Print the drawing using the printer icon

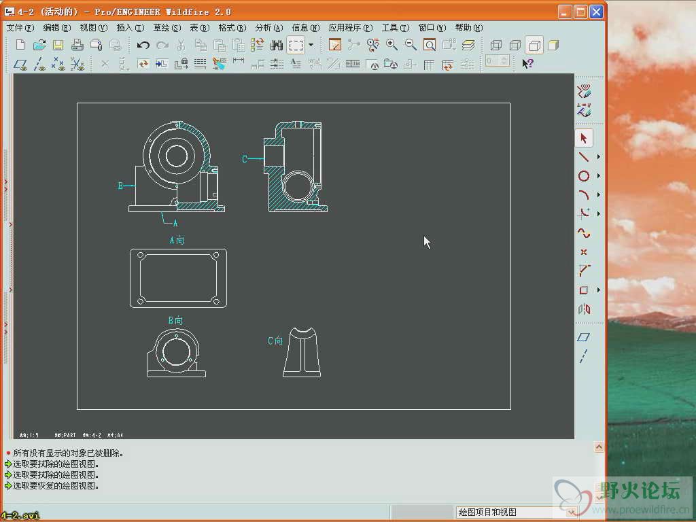click(x=77, y=45)
